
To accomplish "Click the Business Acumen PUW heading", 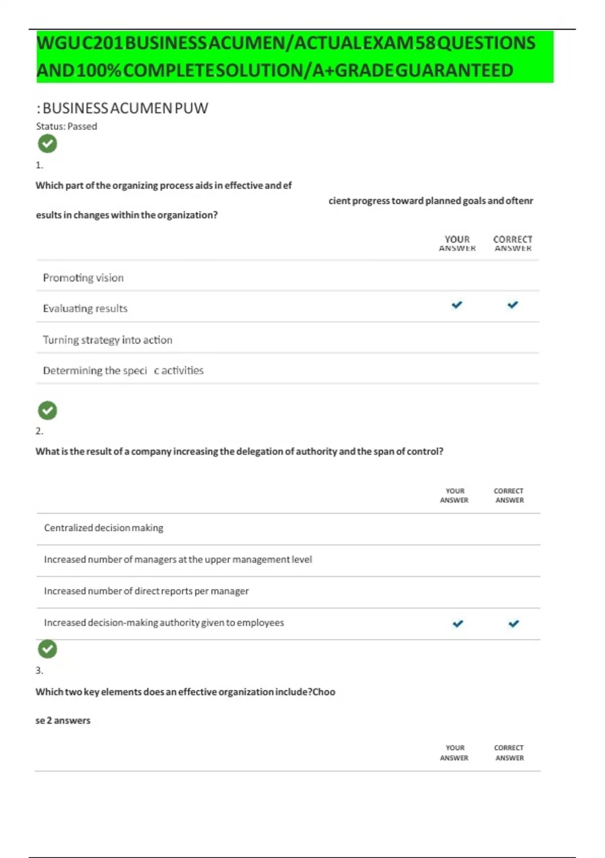I will pos(122,108).
